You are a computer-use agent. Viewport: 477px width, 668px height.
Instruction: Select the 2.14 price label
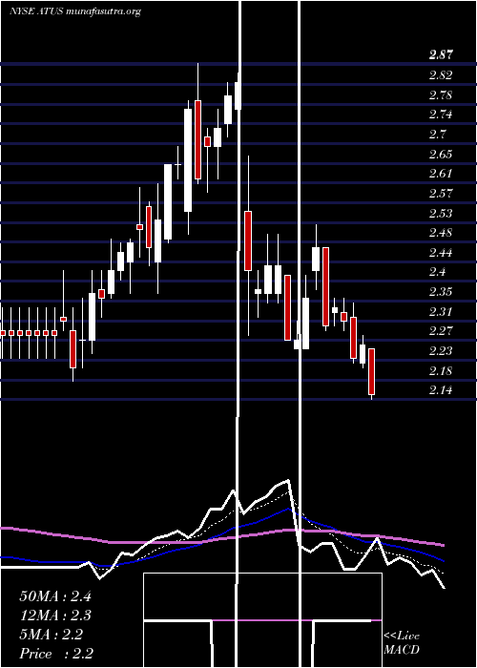point(441,390)
